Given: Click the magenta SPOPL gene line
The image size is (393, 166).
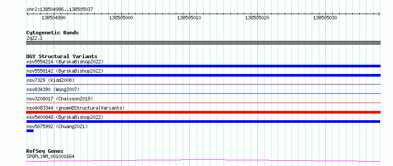Looking at the screenshot, I should [203, 160].
